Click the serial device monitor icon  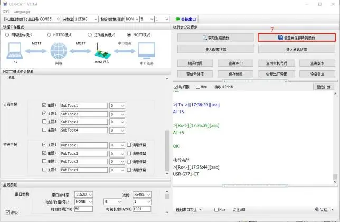coord(147,51)
